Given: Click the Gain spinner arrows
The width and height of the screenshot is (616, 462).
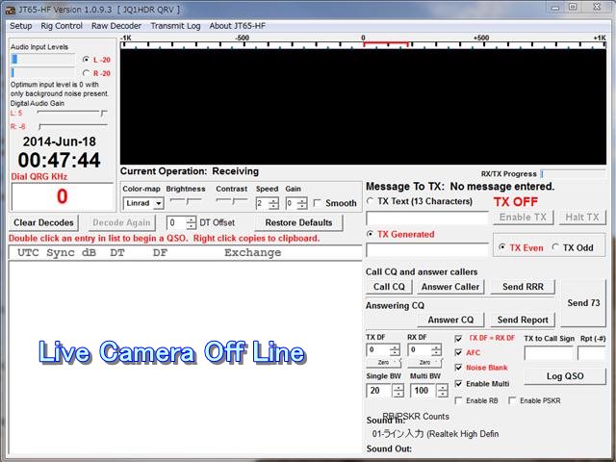Looking at the screenshot, I should click(x=302, y=203).
